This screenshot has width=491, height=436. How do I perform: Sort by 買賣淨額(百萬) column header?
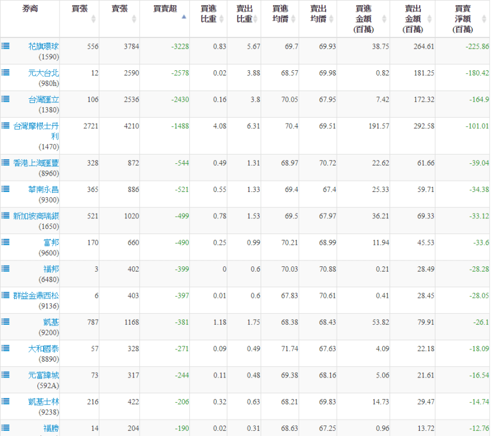click(463, 18)
